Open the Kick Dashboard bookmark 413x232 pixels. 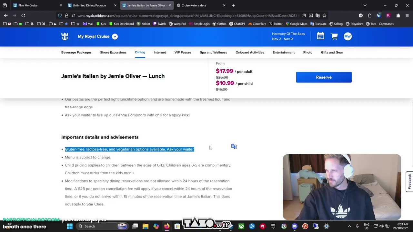pyautogui.click(x=121, y=24)
